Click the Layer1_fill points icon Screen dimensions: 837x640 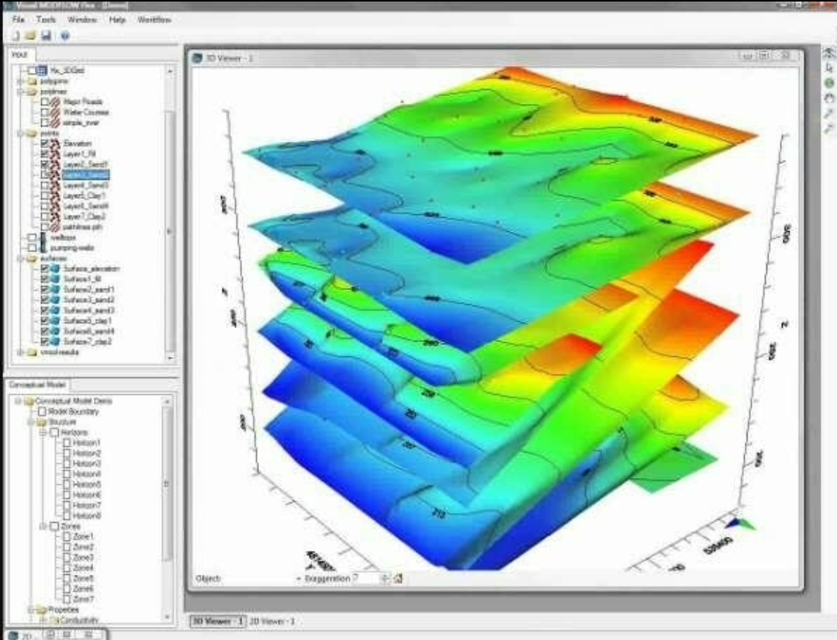(x=55, y=154)
